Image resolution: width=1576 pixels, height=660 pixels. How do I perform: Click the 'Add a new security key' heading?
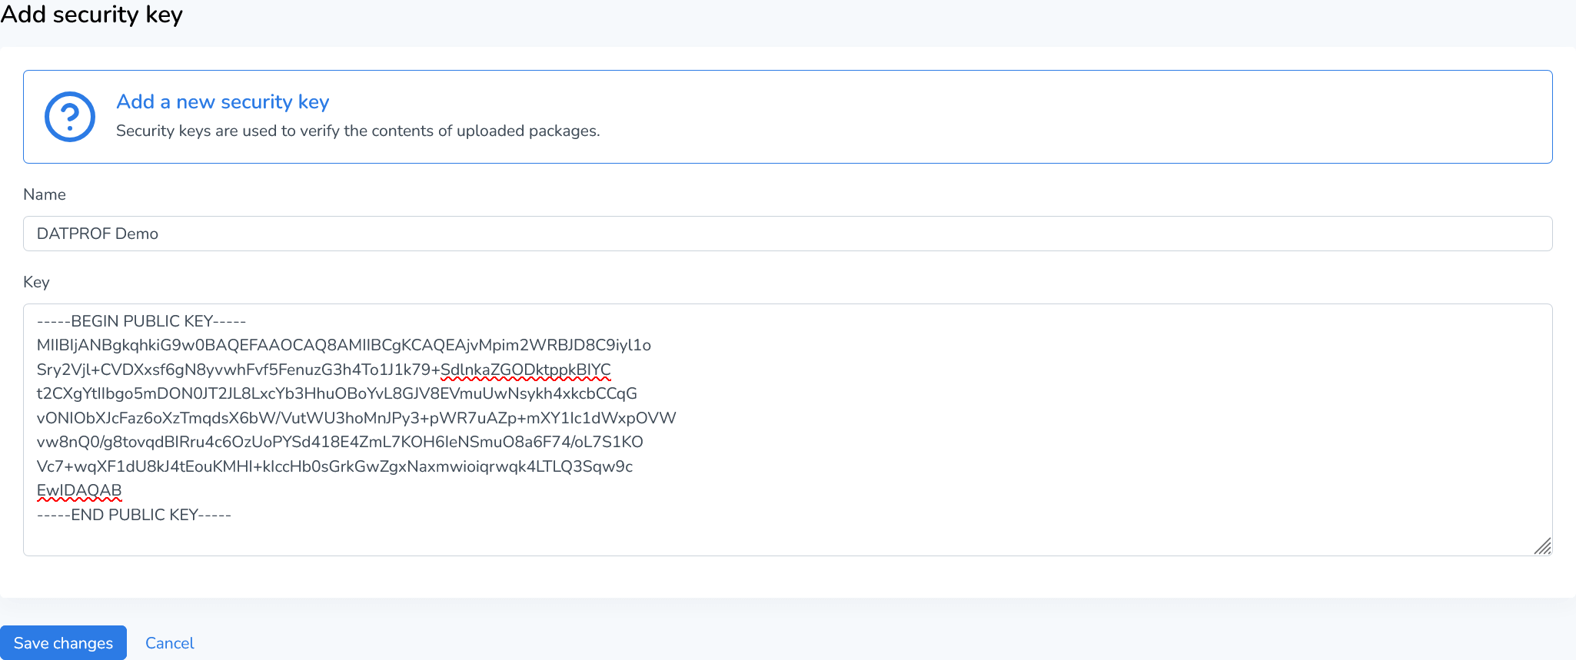pos(222,101)
